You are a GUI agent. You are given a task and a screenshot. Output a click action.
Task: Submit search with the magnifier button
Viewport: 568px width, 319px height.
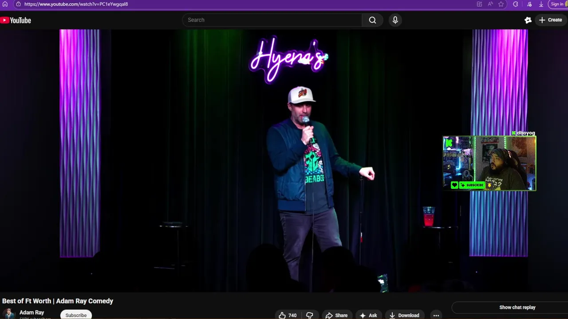(372, 20)
